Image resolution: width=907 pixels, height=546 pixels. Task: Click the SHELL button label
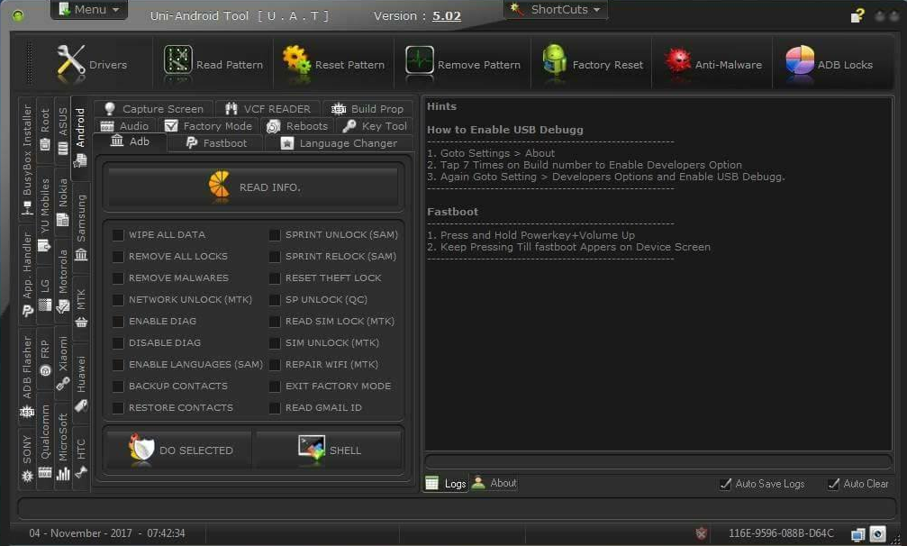345,450
